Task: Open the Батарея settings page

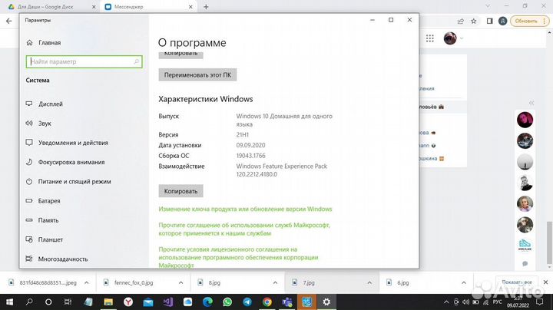Action: click(x=43, y=201)
